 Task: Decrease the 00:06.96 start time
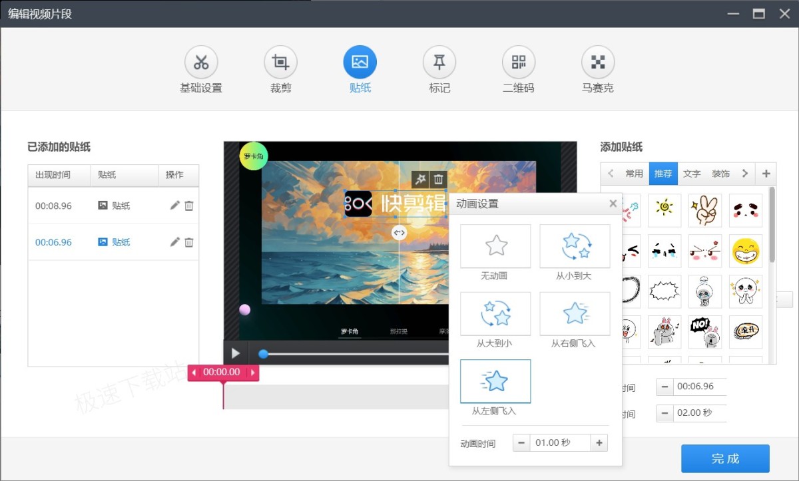[x=665, y=387]
